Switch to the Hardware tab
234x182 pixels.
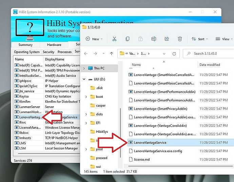pos(54,45)
